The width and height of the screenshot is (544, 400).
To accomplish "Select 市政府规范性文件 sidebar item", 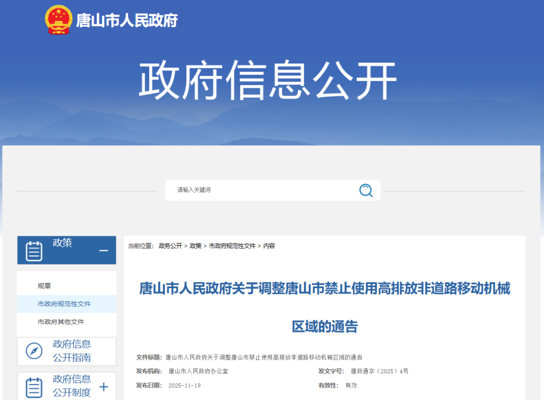I will pyautogui.click(x=64, y=304).
